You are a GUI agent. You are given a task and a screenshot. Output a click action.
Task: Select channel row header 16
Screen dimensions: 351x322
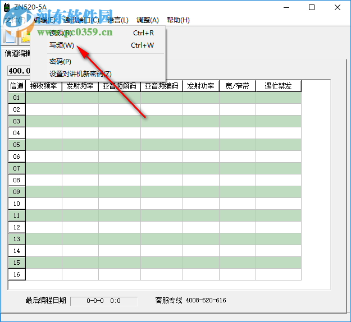17,274
